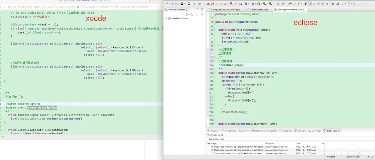Save the file with Eclipse's Save icon
Viewport: 375px width, 160px height.
(x=172, y=4)
